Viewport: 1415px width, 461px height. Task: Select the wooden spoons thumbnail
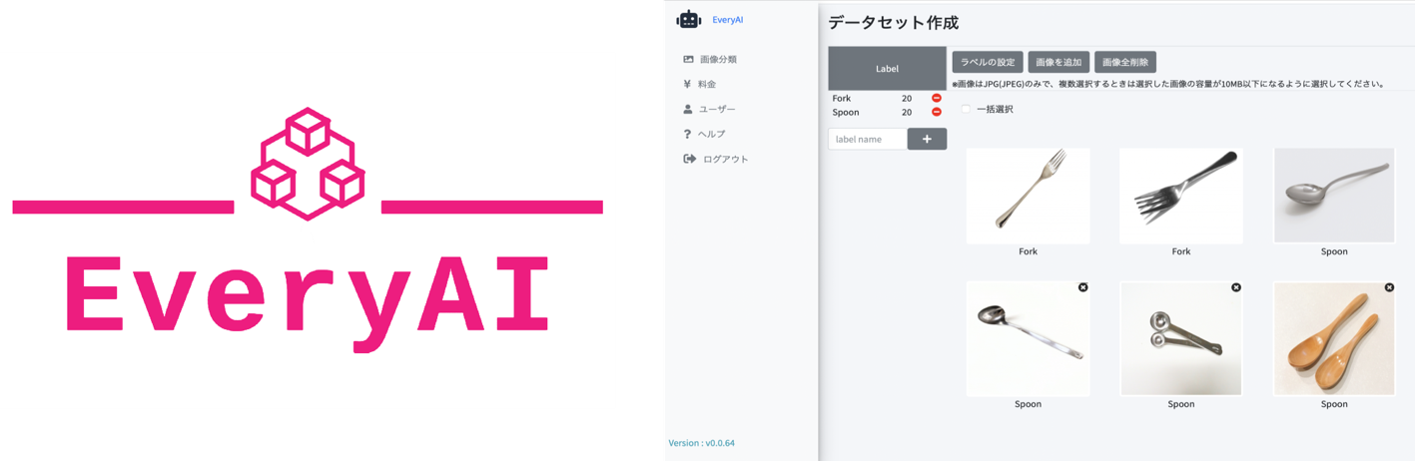[x=1333, y=338]
